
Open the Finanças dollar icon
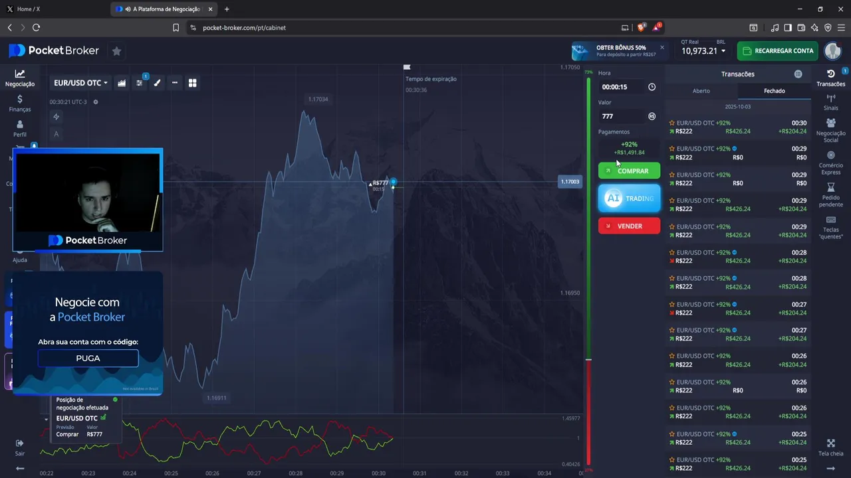(x=20, y=99)
